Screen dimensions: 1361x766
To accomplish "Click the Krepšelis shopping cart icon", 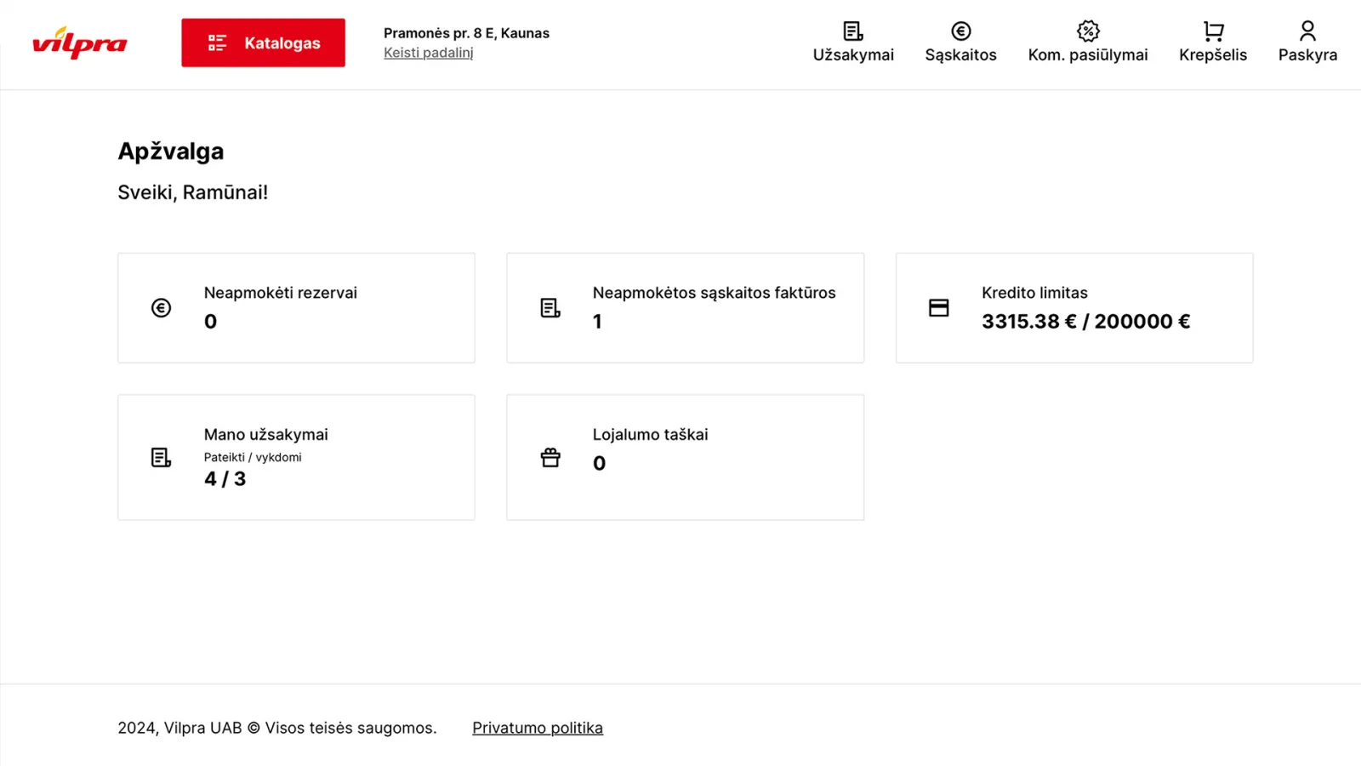I will coord(1214,31).
